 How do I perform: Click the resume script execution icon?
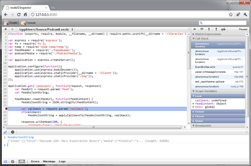tap(194, 29)
